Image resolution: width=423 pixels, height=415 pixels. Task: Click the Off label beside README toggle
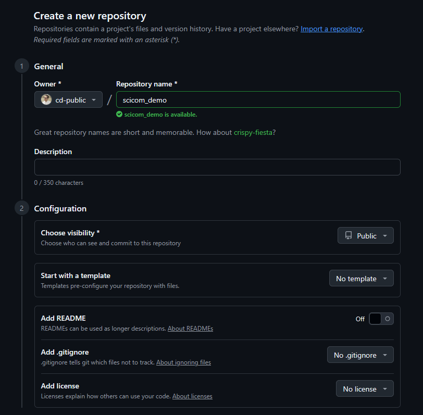360,319
